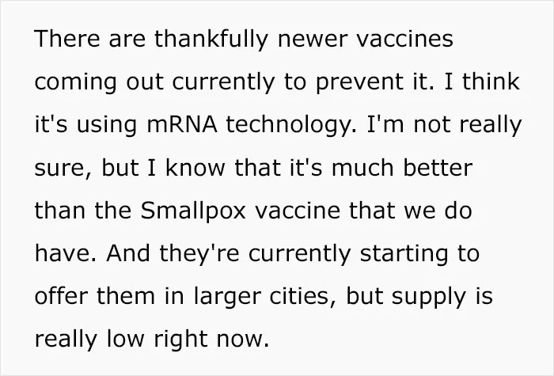Click the word "coming" in second line
The width and height of the screenshot is (554, 376).
point(76,83)
